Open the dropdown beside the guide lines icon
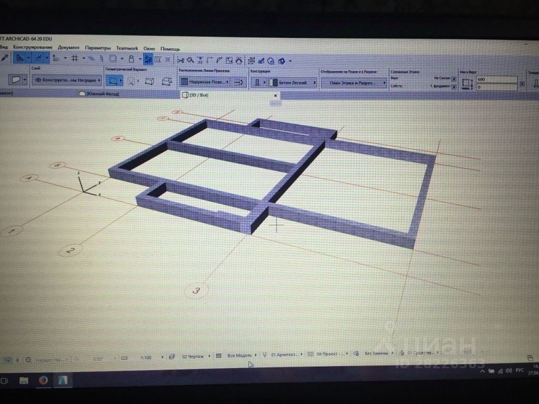Image resolution: width=539 pixels, height=404 pixels. point(28,58)
